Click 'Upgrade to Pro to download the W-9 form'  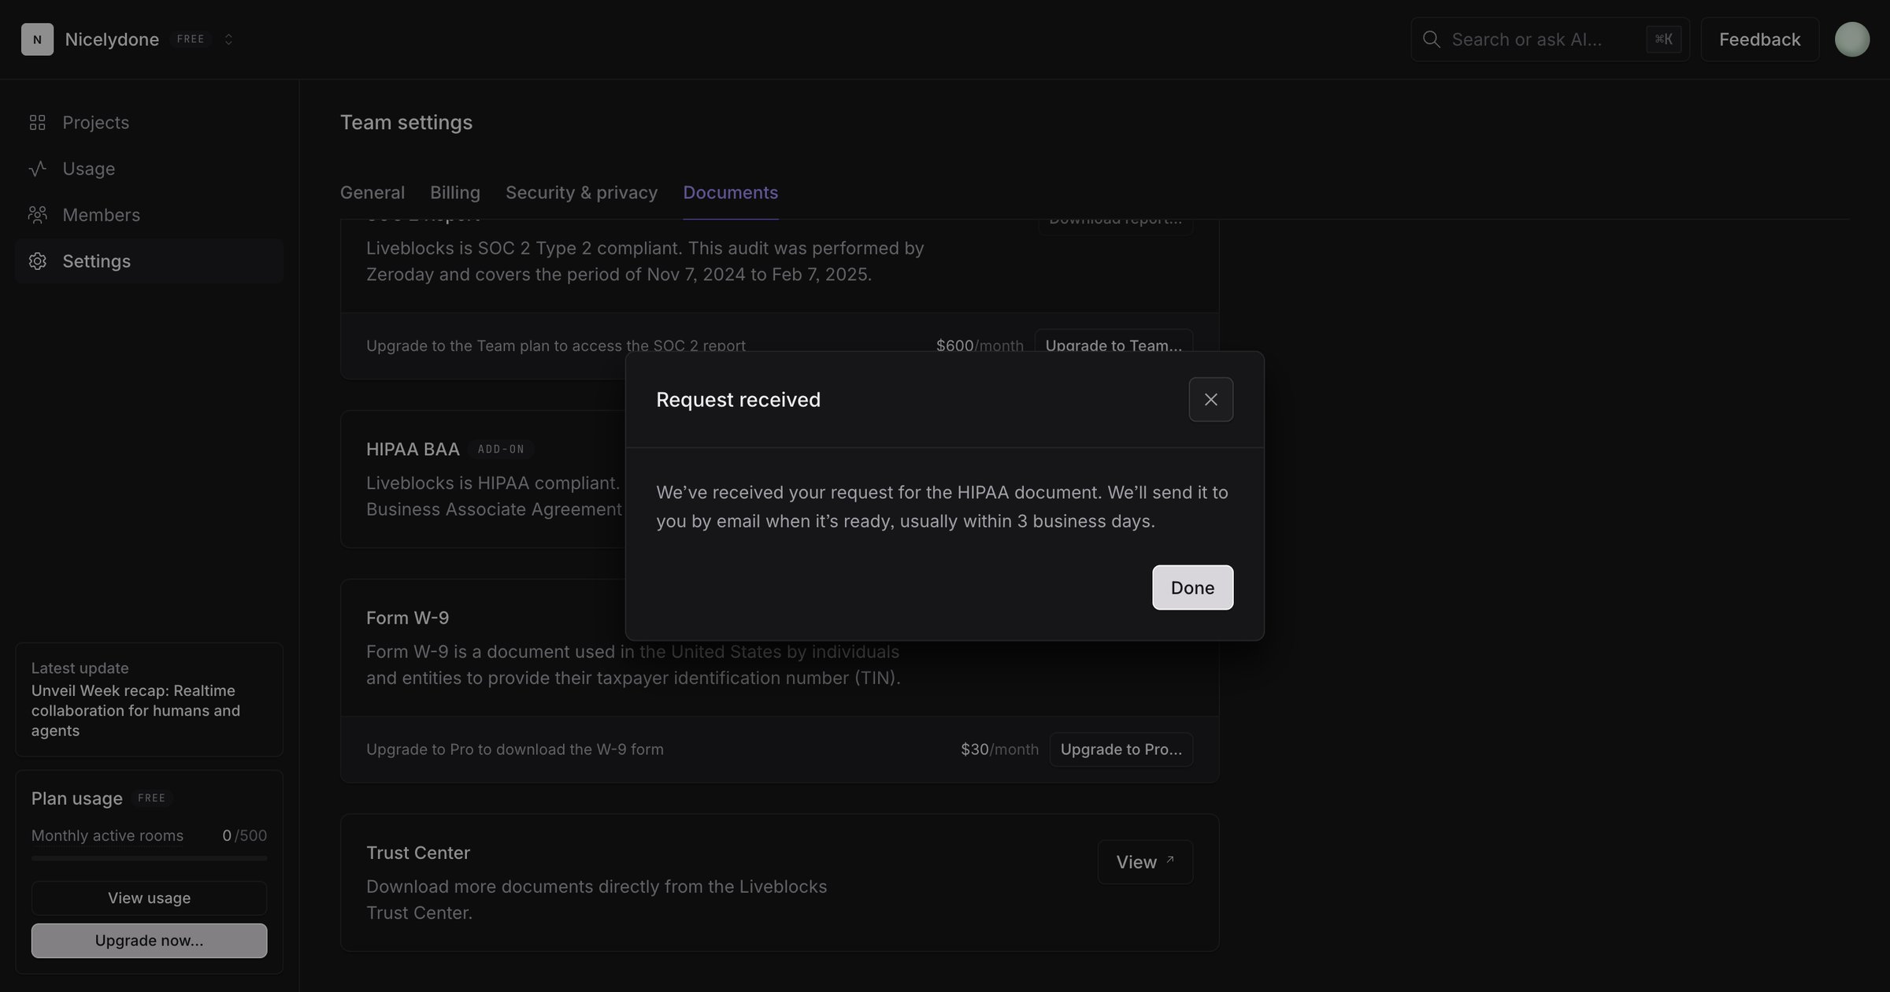pos(515,750)
